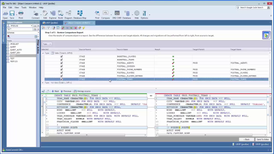This screenshot has height=154, width=274.
Task: Click the Open toolbar icon
Action: point(5,15)
